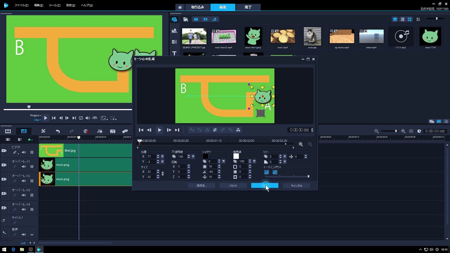Image resolution: width=450 pixels, height=253 pixels.
Task: Open the position X ease dropdown
Action: click(x=162, y=156)
